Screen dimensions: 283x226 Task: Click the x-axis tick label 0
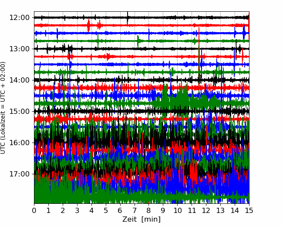pyautogui.click(x=34, y=210)
